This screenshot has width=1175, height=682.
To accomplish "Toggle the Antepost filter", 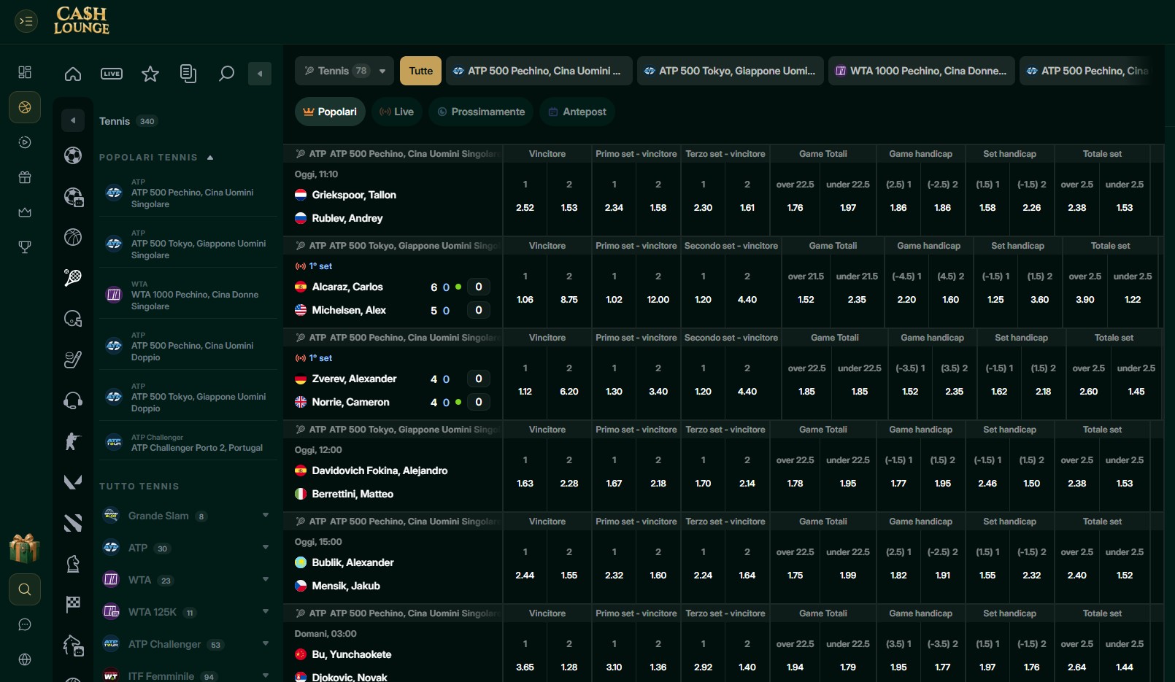I will [x=577, y=112].
